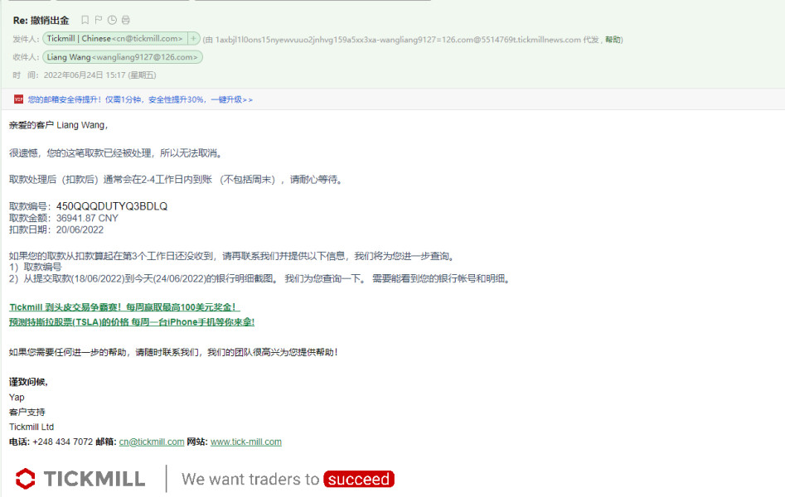Select phone number +248 434 7072
785x497 pixels.
tap(62, 442)
